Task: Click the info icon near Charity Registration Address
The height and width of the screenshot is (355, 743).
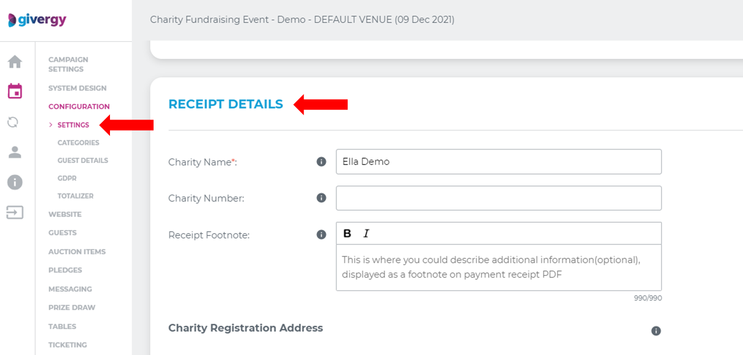Action: tap(656, 331)
